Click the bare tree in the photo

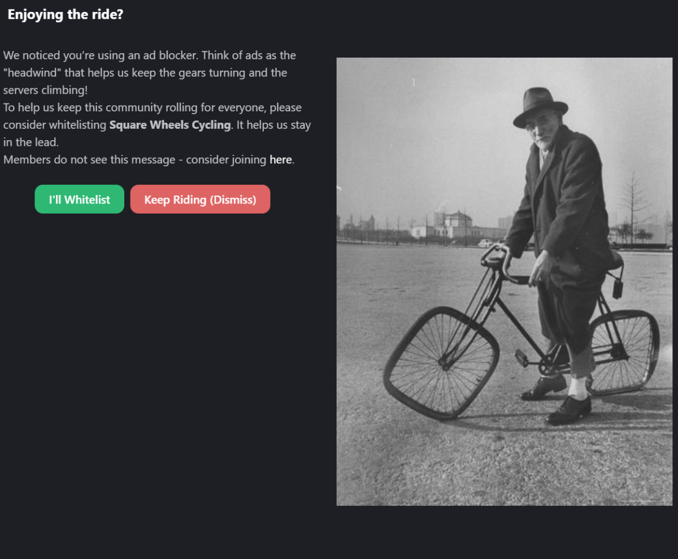[634, 203]
